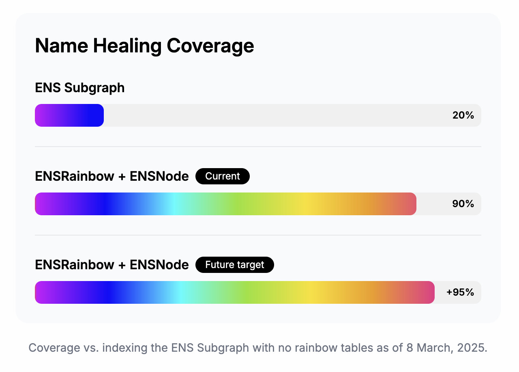This screenshot has height=372, width=519.
Task: Click the divider line below the ENS Subgraph bar
Action: pyautogui.click(x=258, y=146)
